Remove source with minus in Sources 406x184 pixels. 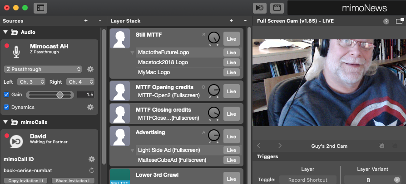pyautogui.click(x=100, y=21)
